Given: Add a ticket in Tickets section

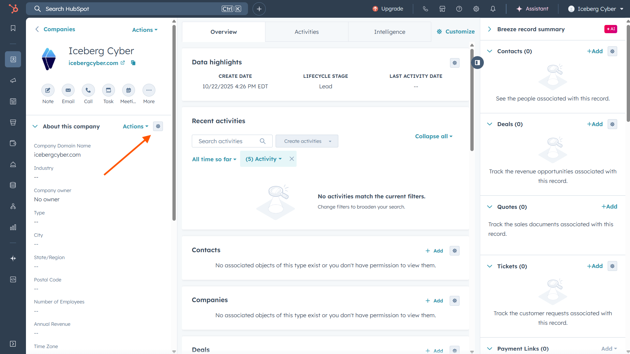Looking at the screenshot, I should click(595, 266).
